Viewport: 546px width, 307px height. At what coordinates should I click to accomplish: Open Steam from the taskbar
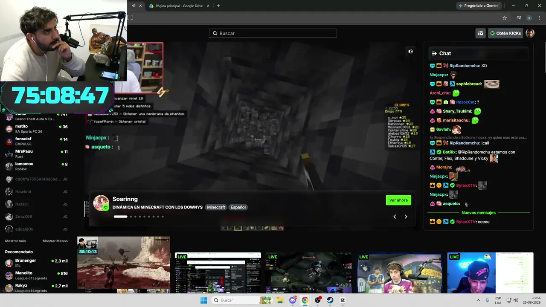click(x=330, y=300)
